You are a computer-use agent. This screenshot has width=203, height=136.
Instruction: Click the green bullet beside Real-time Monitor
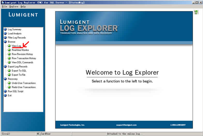(9, 50)
